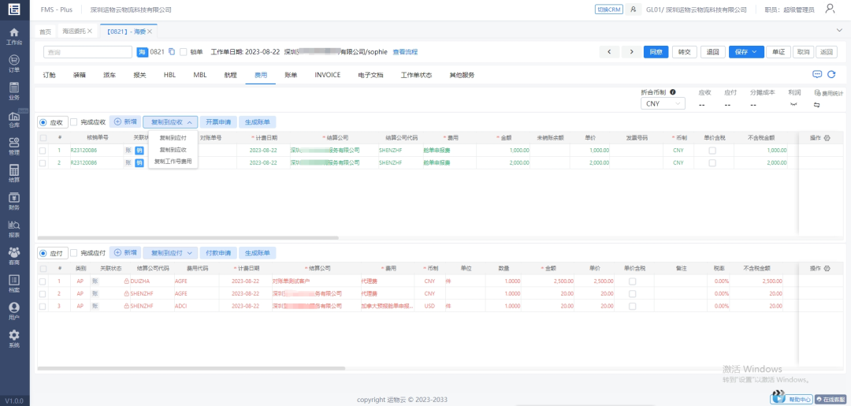Screen dimensions: 851x406
Task: Open the CNY currency dropdown
Action: (x=663, y=104)
